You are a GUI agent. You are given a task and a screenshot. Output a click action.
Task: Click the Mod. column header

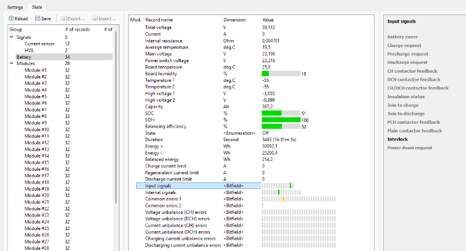[x=136, y=20]
